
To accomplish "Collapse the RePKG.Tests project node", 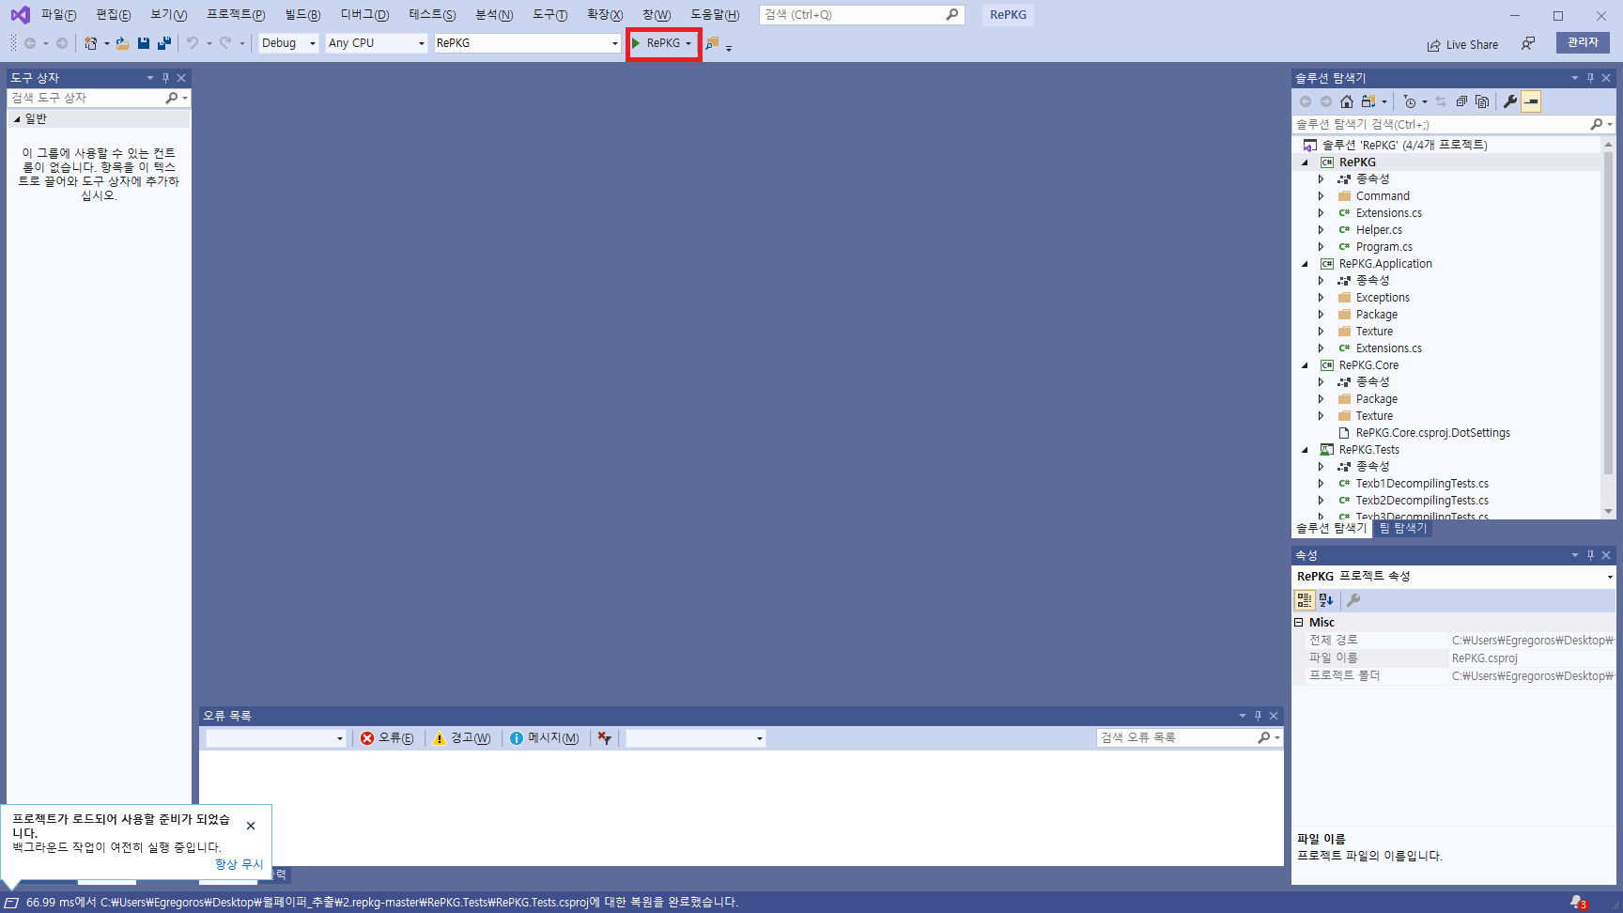I will pyautogui.click(x=1305, y=450).
